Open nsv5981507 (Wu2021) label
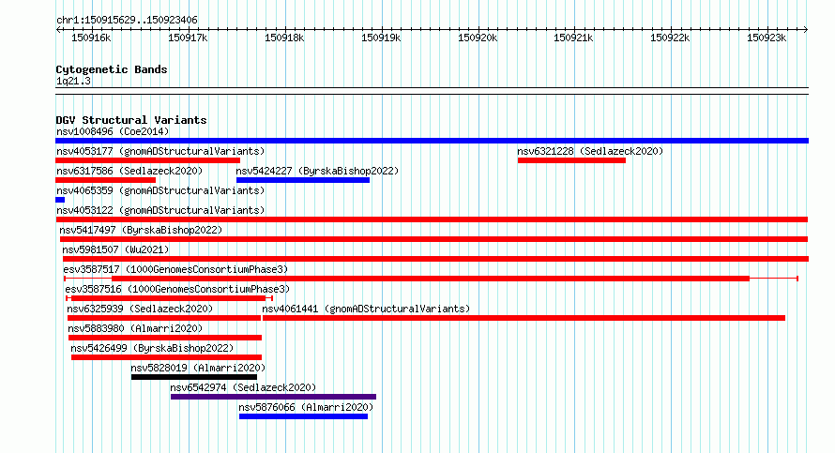This screenshot has height=453, width=835. click(115, 249)
